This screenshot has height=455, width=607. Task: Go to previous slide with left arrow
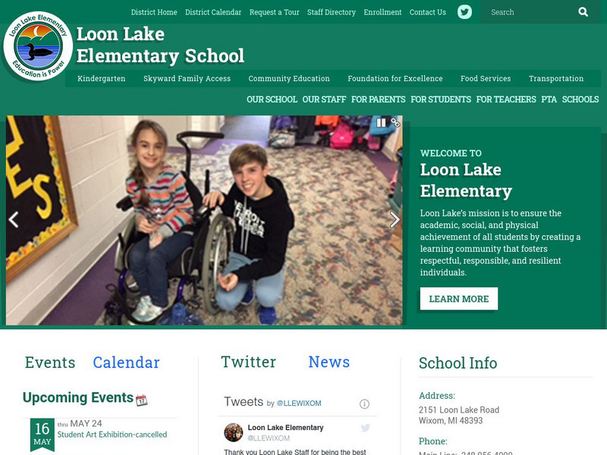point(14,220)
